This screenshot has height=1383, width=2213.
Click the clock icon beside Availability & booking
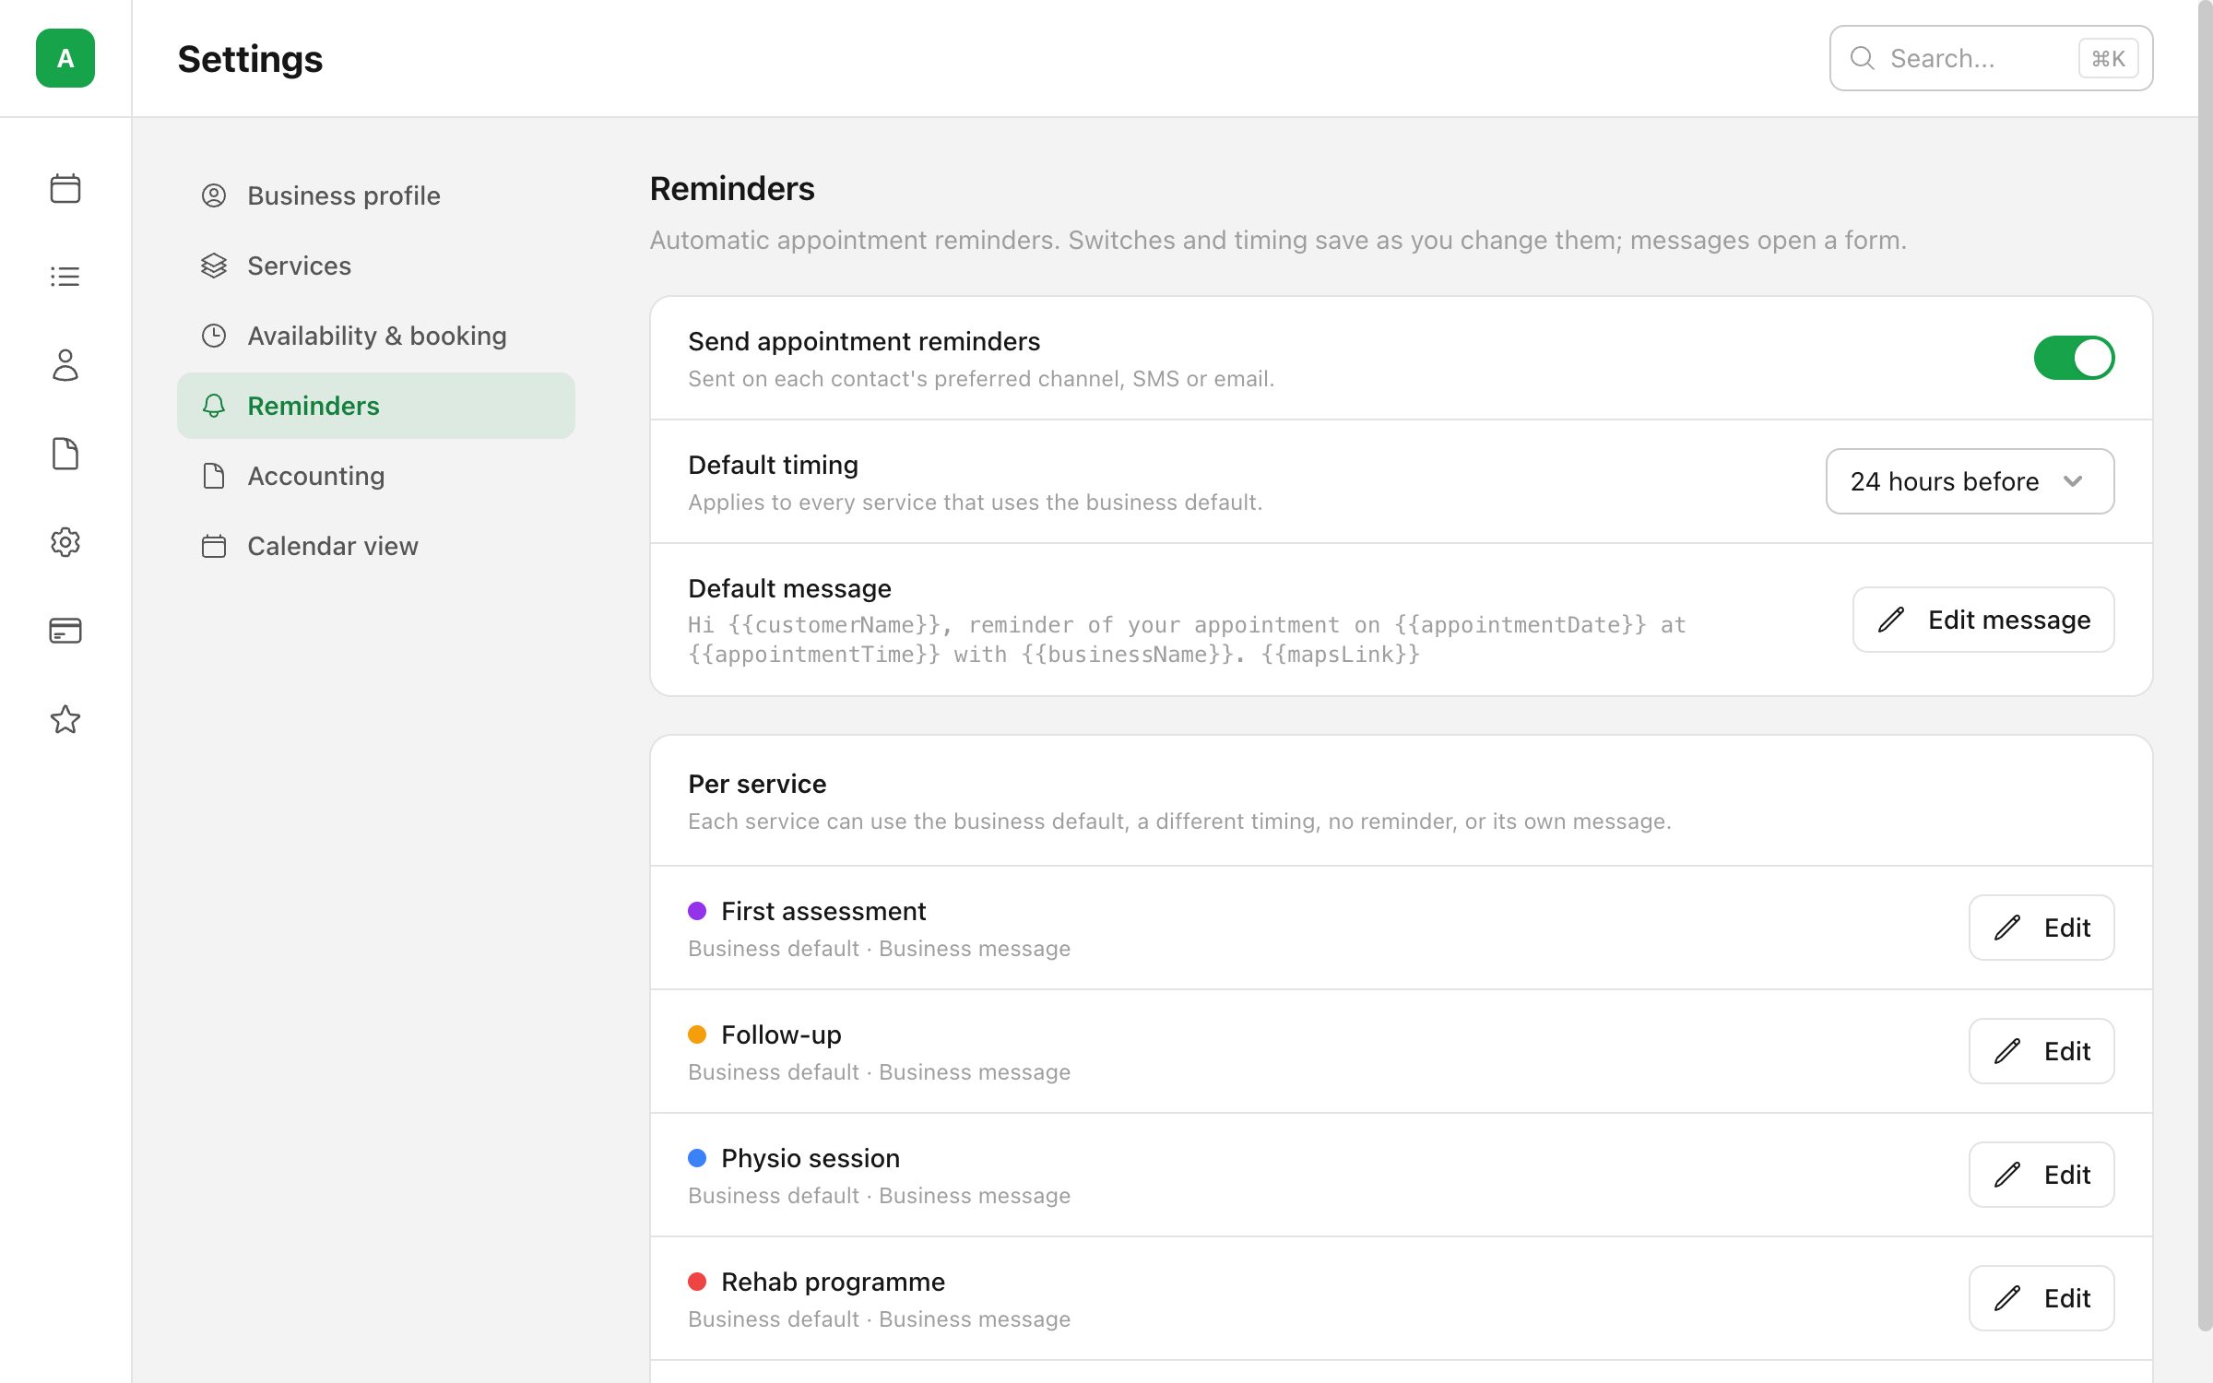click(x=214, y=336)
